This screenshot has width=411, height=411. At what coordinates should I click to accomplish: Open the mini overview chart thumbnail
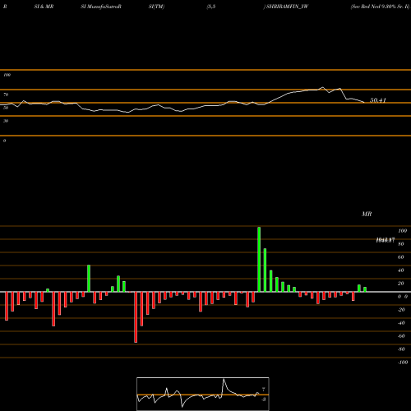(203, 394)
